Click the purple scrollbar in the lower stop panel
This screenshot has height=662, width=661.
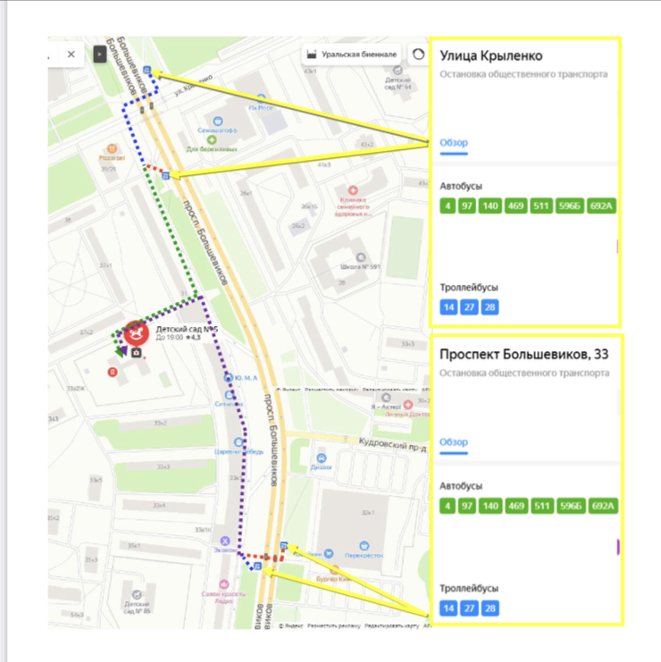click(618, 546)
